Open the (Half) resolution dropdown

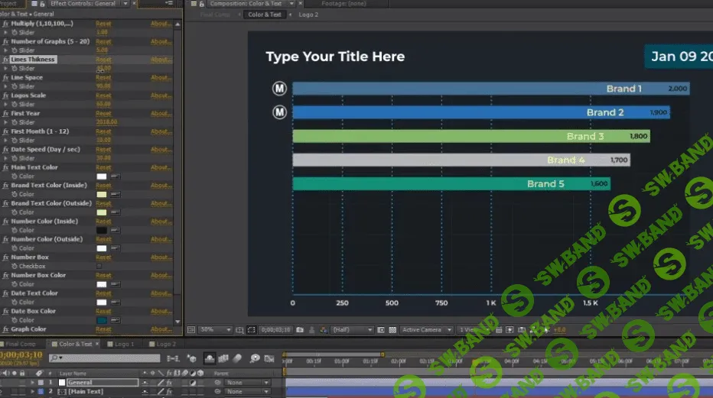(352, 330)
